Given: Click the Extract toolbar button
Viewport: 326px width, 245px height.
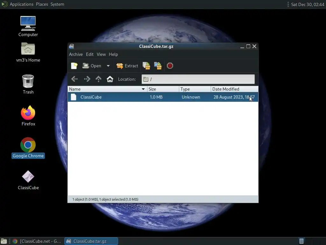Looking at the screenshot, I should click(x=127, y=66).
